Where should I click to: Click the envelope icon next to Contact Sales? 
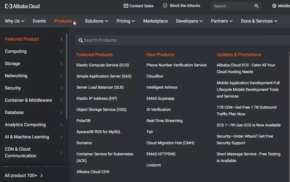pos(125,6)
